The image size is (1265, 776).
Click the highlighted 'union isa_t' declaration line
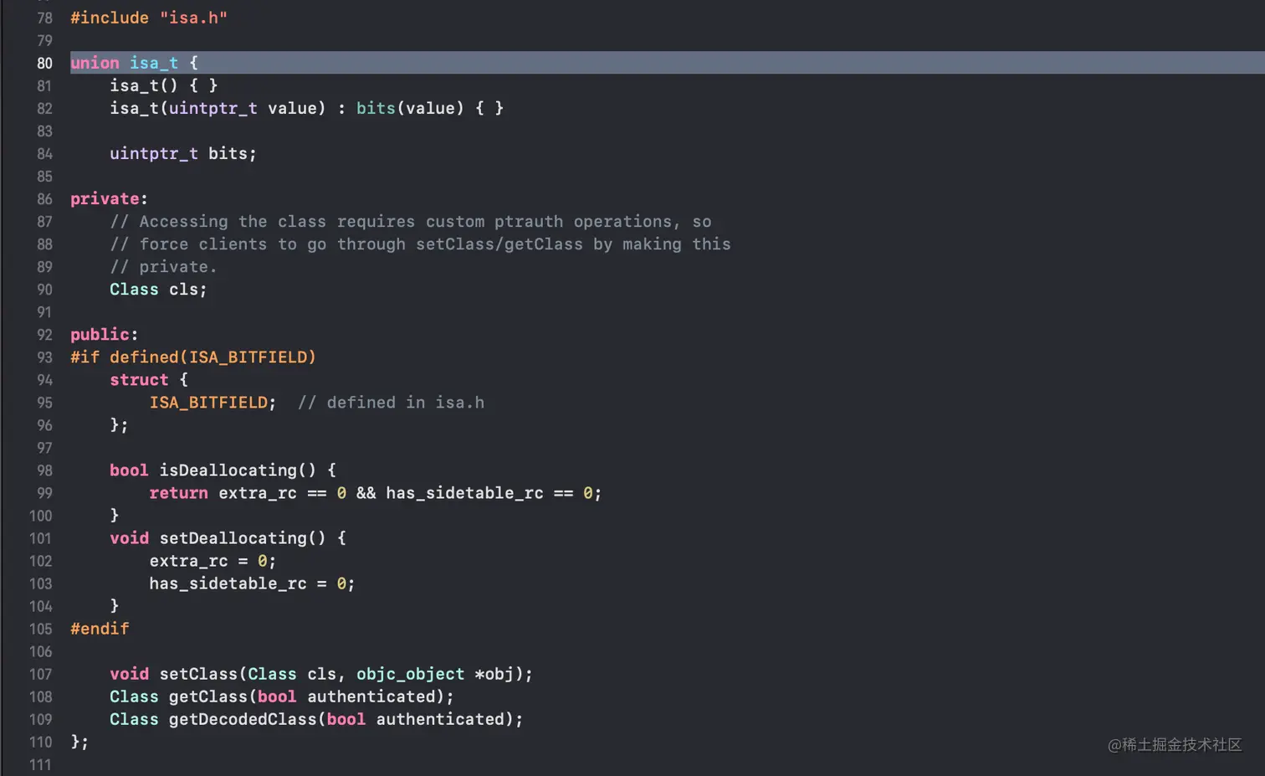tap(134, 63)
